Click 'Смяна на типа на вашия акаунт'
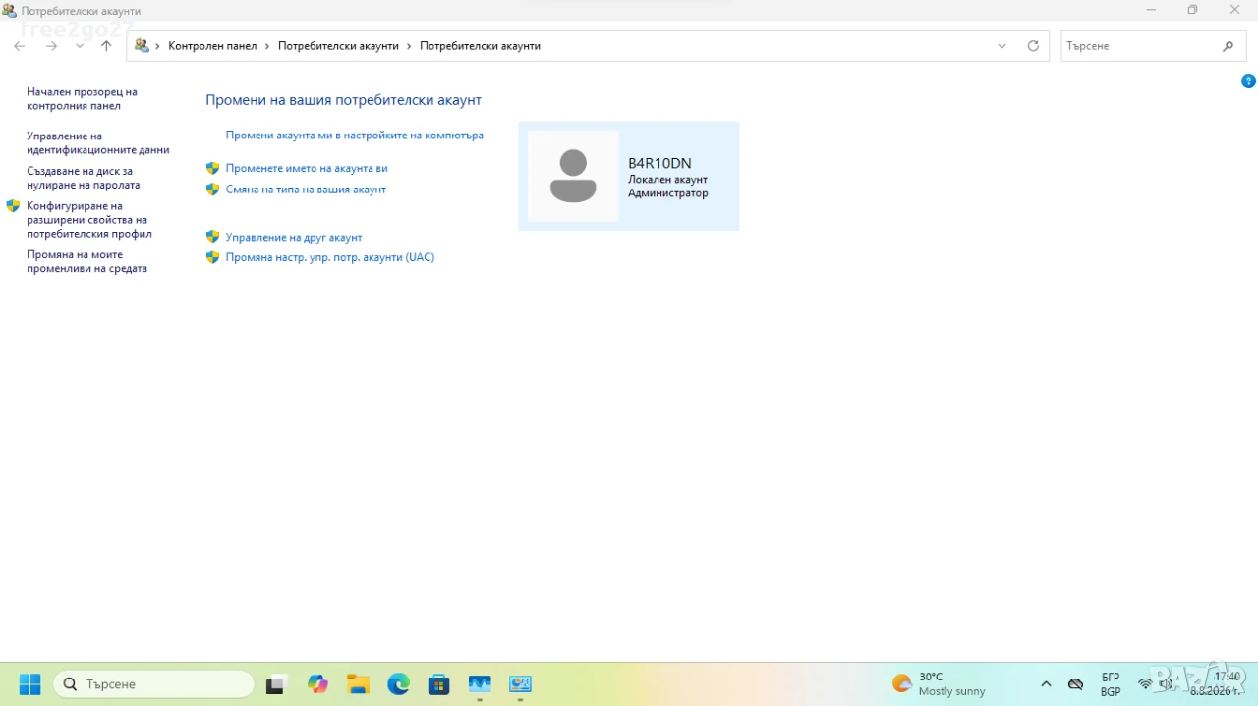Viewport: 1258px width, 706px height. pos(306,190)
